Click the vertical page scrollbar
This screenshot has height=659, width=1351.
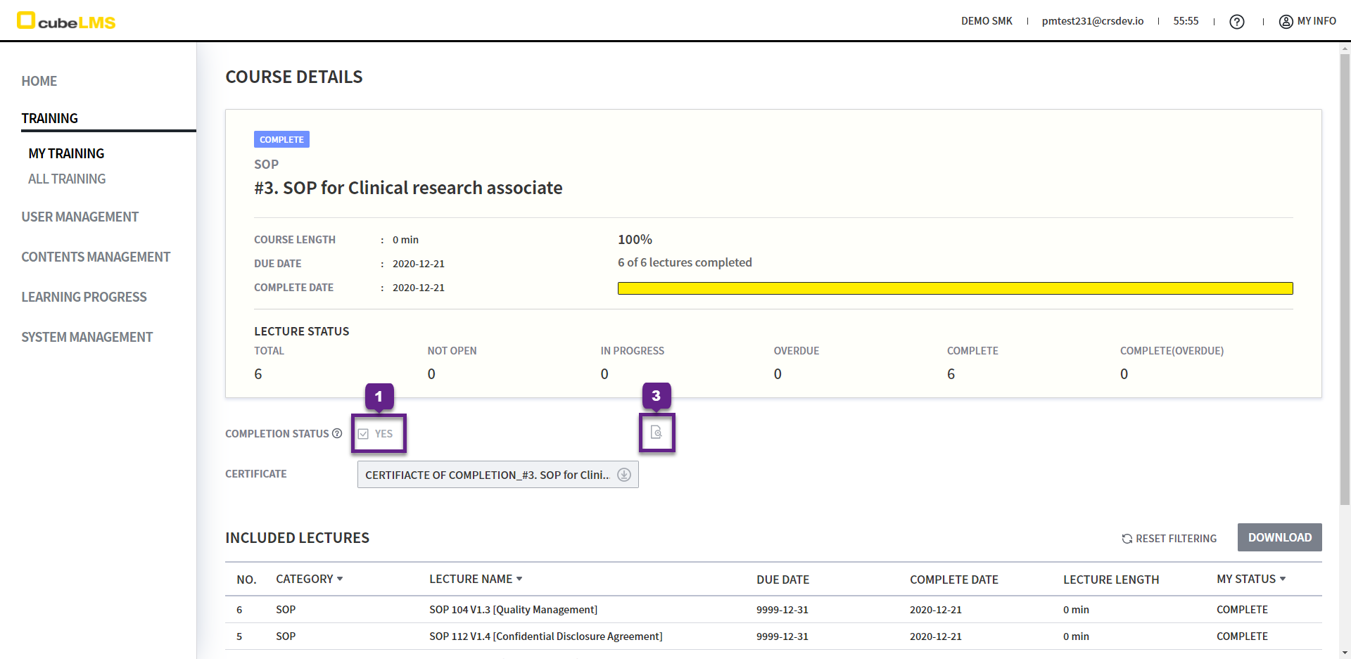pos(1345,281)
